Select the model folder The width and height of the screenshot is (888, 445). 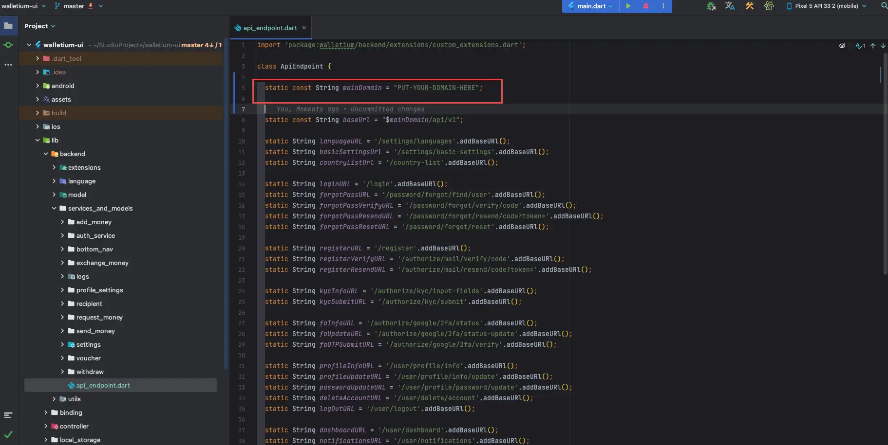click(x=77, y=195)
